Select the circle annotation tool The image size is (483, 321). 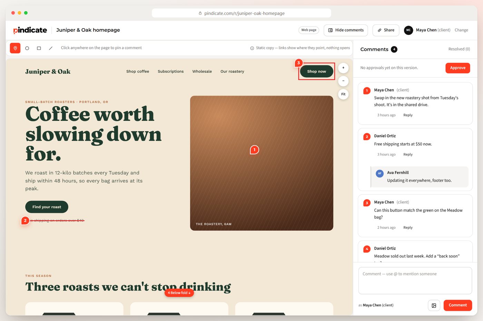pos(27,48)
